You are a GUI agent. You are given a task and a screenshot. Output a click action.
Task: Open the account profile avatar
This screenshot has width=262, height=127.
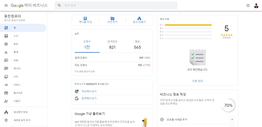pyautogui.click(x=256, y=6)
